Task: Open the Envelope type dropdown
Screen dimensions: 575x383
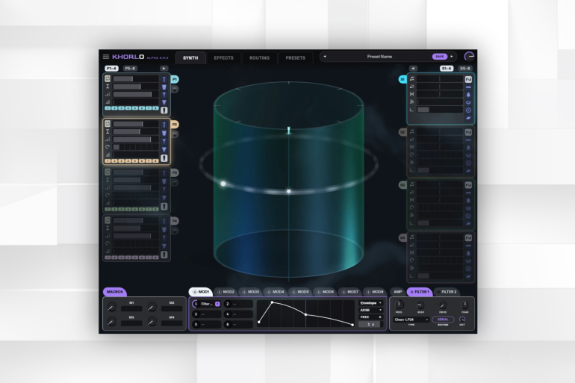Action: [x=370, y=303]
